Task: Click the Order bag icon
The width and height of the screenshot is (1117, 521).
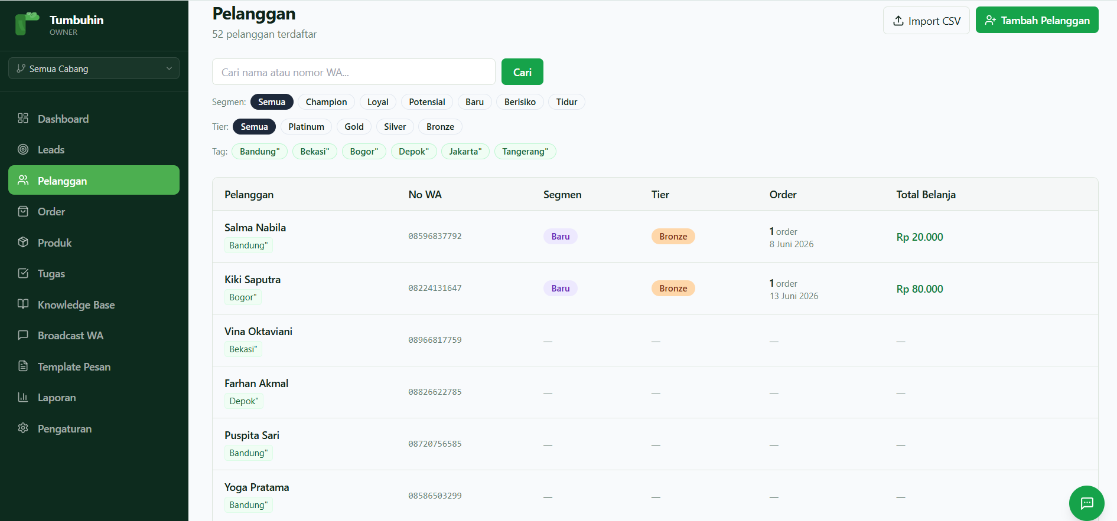Action: 23,211
